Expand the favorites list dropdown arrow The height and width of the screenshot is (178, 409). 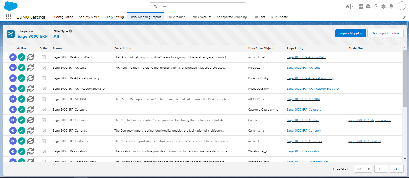[353, 7]
